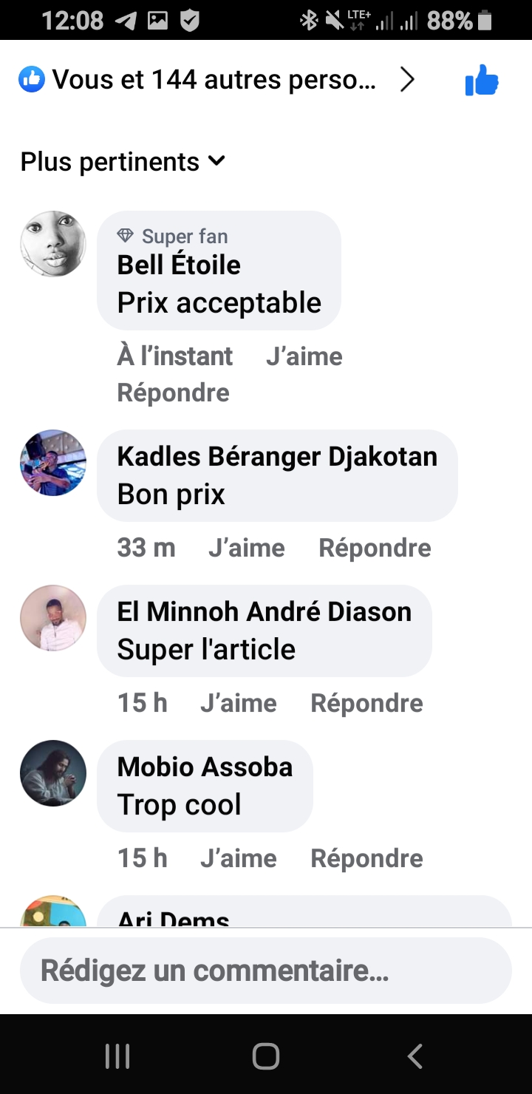Screen dimensions: 532x1094
Task: Tap the Android back navigation icon
Action: (x=415, y=1056)
